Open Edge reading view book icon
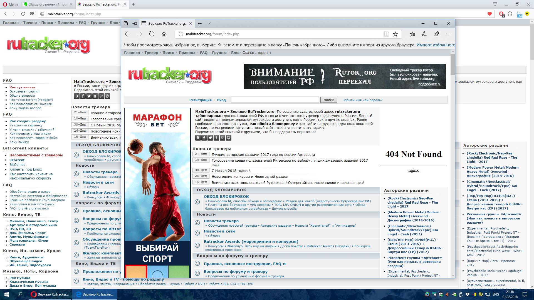 pyautogui.click(x=386, y=34)
